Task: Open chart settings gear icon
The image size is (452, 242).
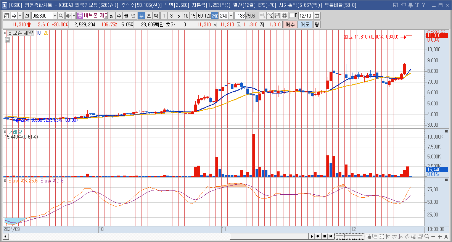Action: 285,16
